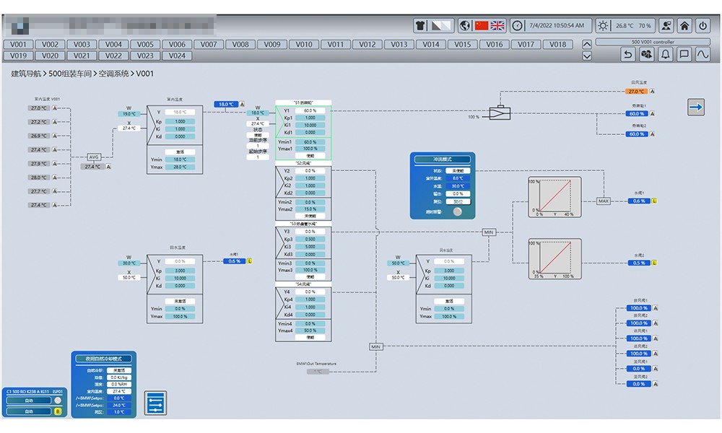The width and height of the screenshot is (722, 433).
Task: Click the undo back arrow icon
Action: tap(628, 55)
